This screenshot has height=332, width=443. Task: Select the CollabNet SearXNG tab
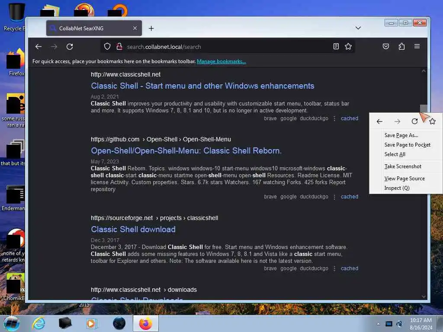[x=94, y=28]
